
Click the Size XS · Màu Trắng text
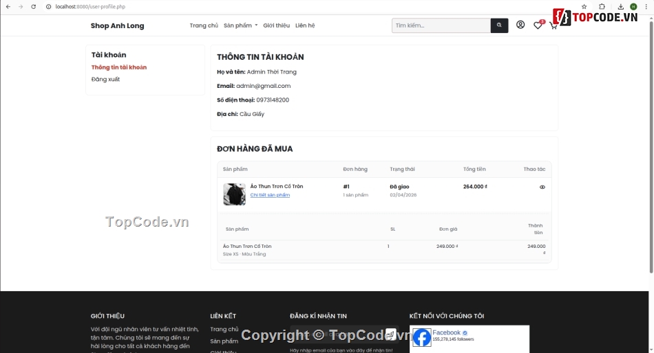click(x=244, y=254)
